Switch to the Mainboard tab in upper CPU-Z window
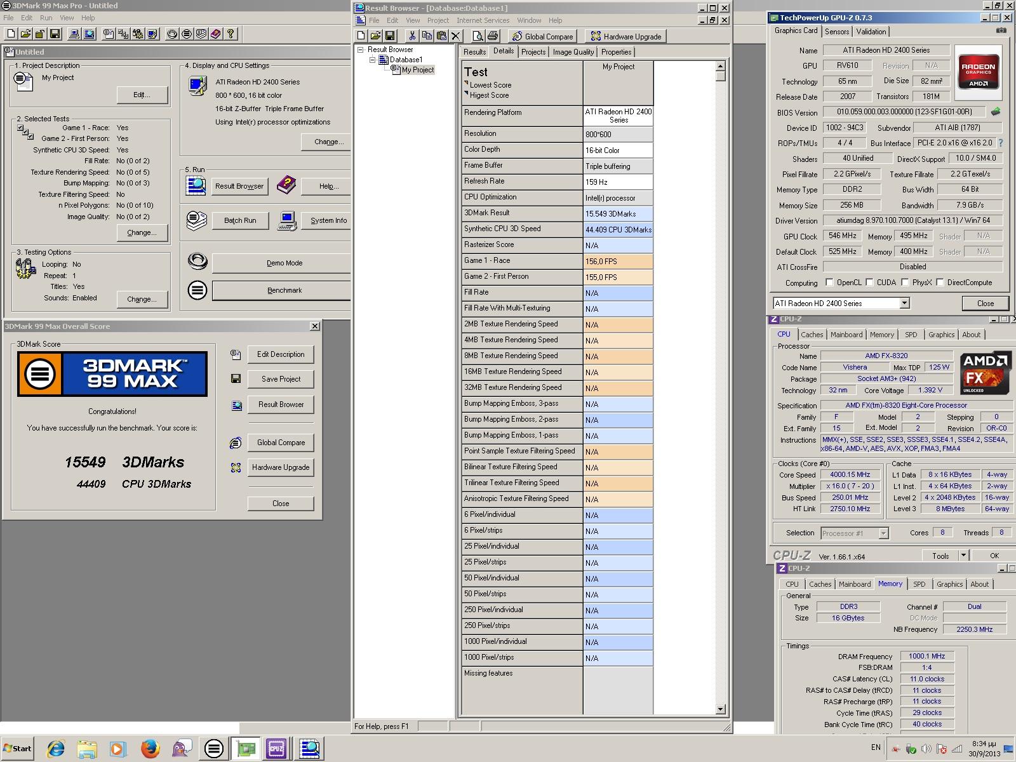The height and width of the screenshot is (762, 1016). pos(846,335)
